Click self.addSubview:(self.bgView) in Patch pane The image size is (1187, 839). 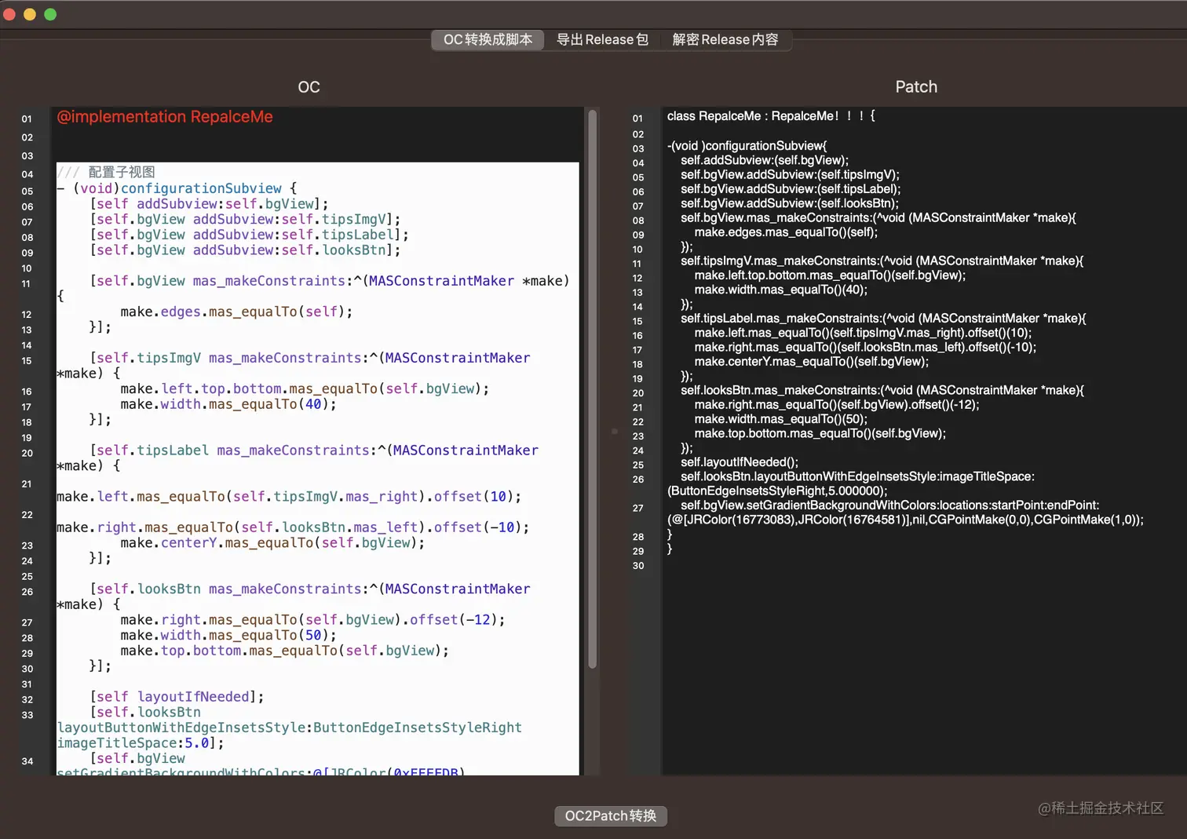765,160
